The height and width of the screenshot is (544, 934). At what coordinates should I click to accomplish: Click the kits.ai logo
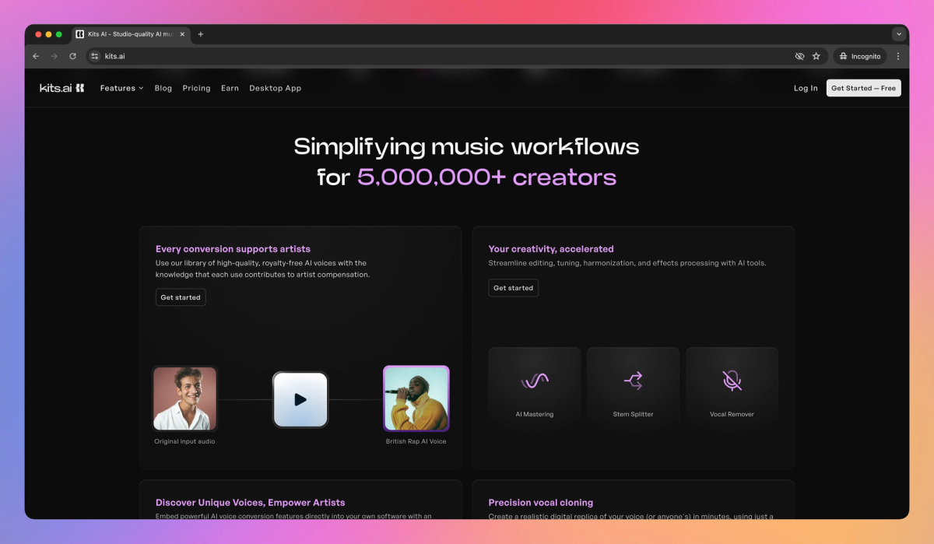62,88
